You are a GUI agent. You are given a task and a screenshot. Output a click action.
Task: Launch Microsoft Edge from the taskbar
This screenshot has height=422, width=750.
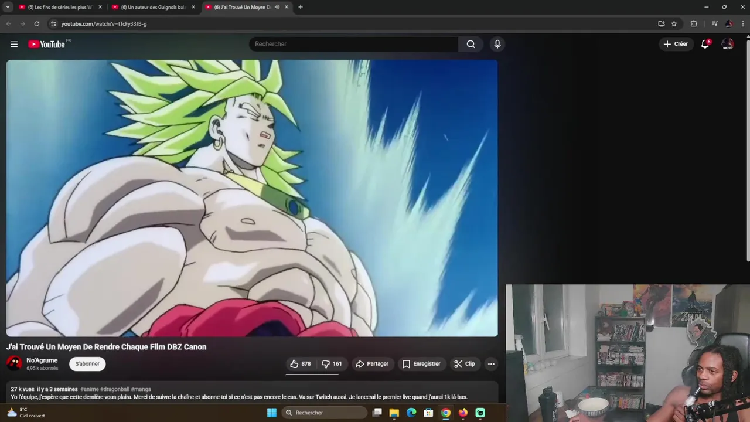411,413
